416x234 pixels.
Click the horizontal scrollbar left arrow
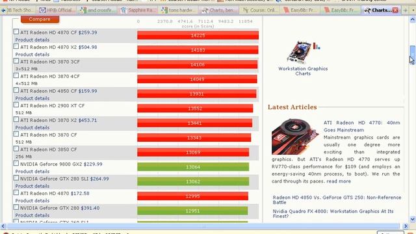(x=3, y=226)
